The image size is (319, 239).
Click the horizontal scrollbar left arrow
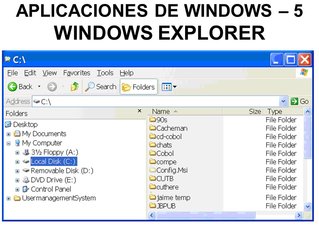(x=152, y=215)
